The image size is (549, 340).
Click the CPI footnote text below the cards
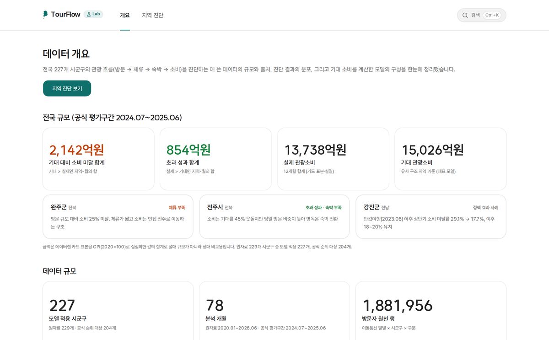tap(197, 247)
